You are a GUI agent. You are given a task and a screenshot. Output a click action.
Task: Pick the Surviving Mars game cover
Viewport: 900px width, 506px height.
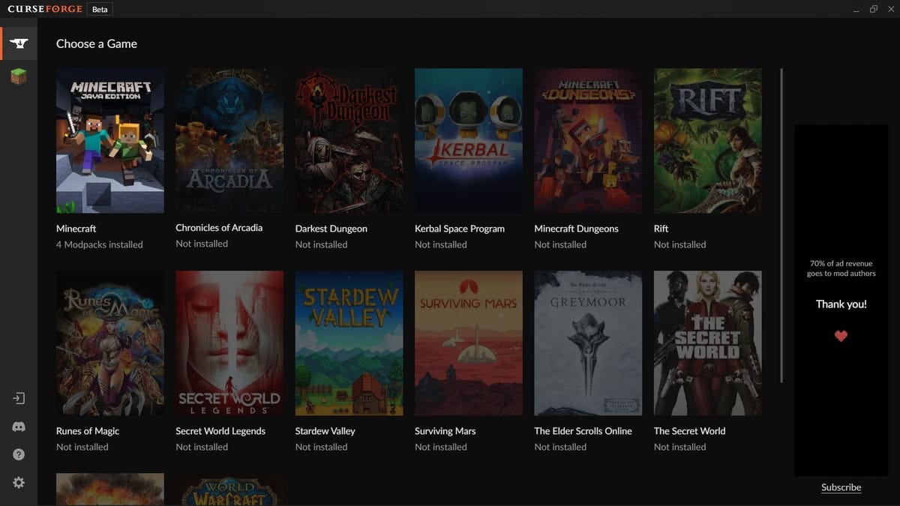(468, 343)
